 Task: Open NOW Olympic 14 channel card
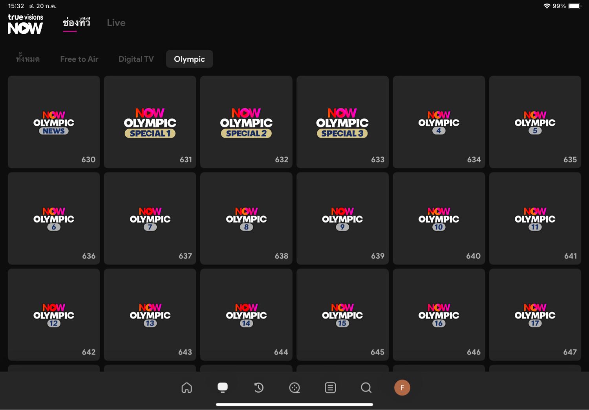(246, 314)
